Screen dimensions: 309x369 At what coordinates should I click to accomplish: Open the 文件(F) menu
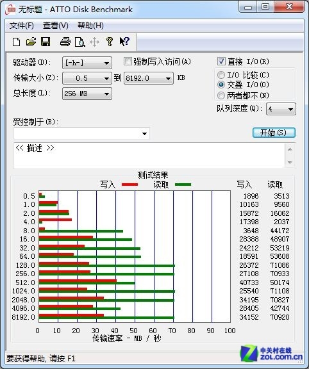(22, 26)
